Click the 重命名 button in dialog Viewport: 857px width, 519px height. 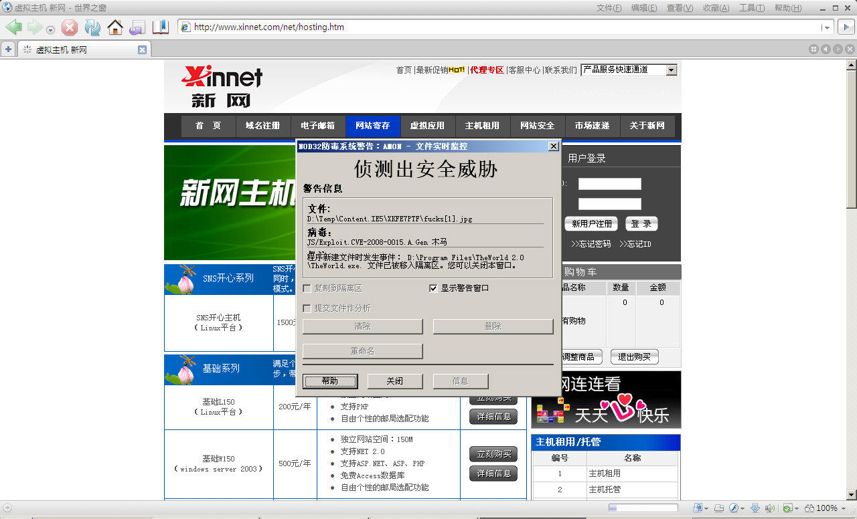coord(362,351)
